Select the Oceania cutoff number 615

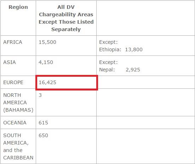[43, 123]
